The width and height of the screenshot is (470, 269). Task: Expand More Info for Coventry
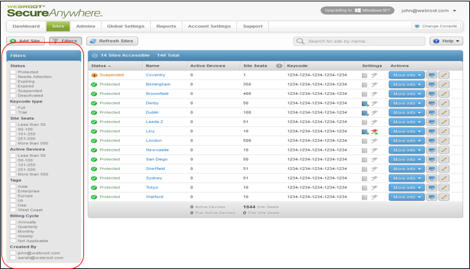point(407,75)
